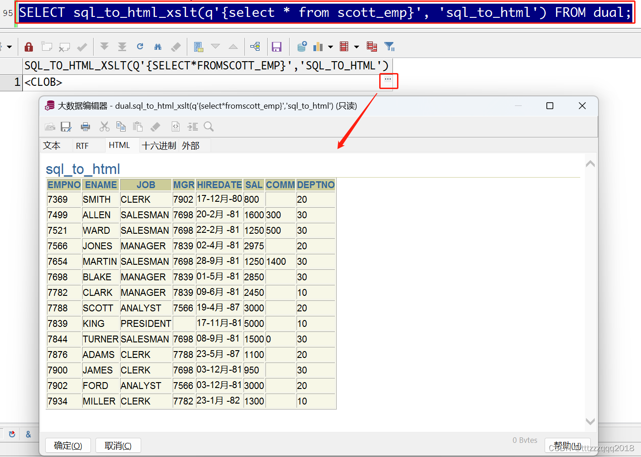Click the paste clipboard icon
Screen dimensions: 641x457
[138, 126]
